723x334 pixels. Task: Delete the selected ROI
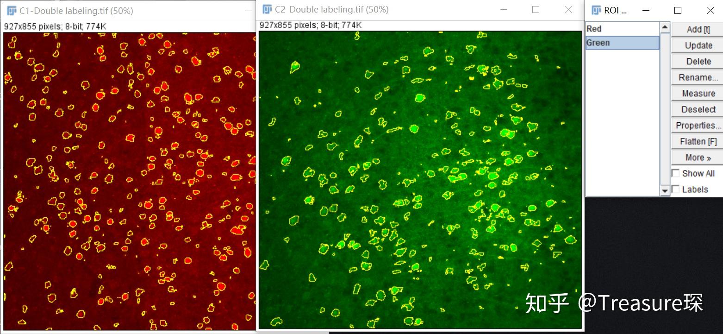click(698, 61)
